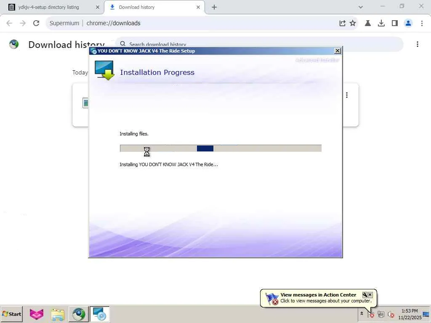The width and height of the screenshot is (431, 323).
Task: Open the muted volume tray icon
Action: [391, 314]
